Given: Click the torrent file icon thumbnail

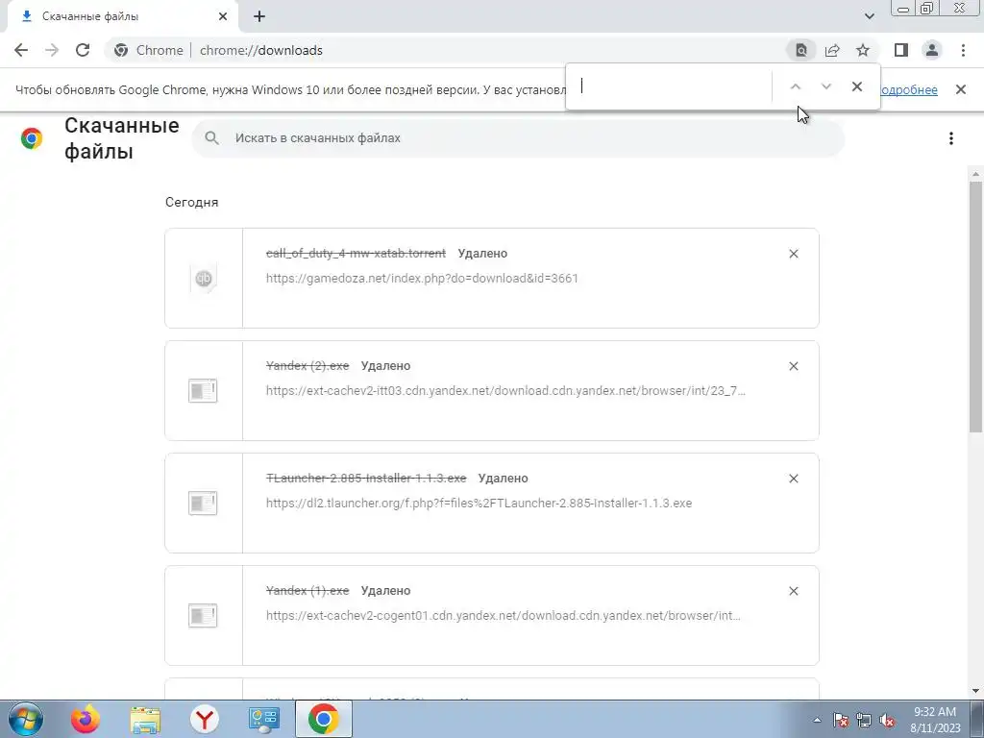Looking at the screenshot, I should click(204, 279).
